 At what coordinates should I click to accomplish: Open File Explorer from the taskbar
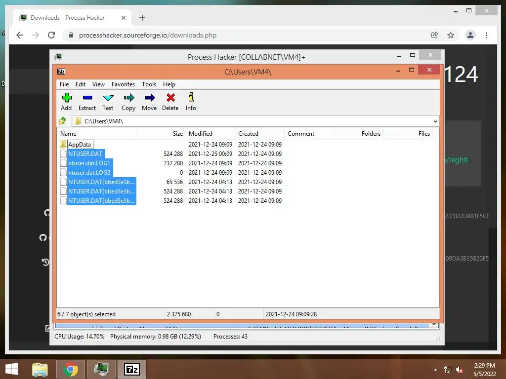[40, 369]
